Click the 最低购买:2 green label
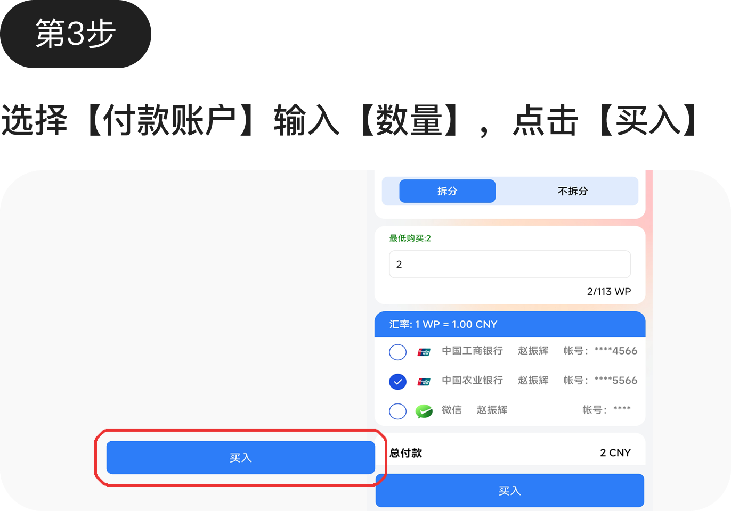This screenshot has width=731, height=511. click(x=410, y=238)
